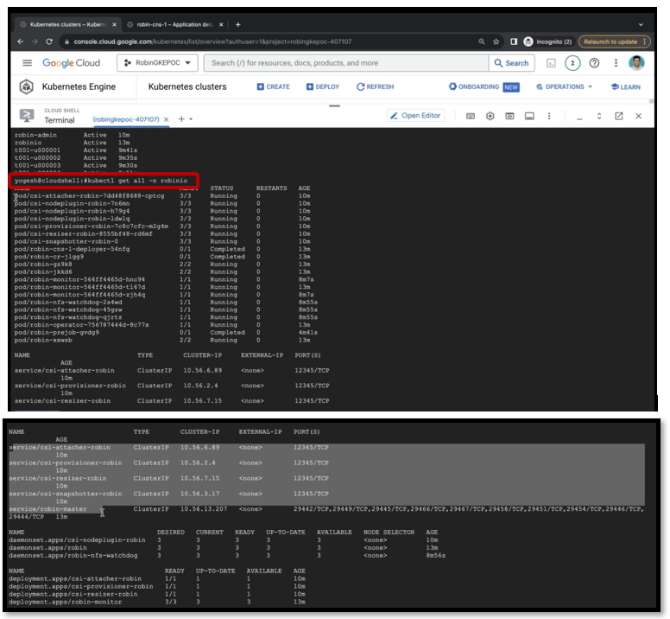Image resolution: width=670 pixels, height=619 pixels.
Task: Click the Kubernetes Engine product icon
Action: click(x=27, y=86)
